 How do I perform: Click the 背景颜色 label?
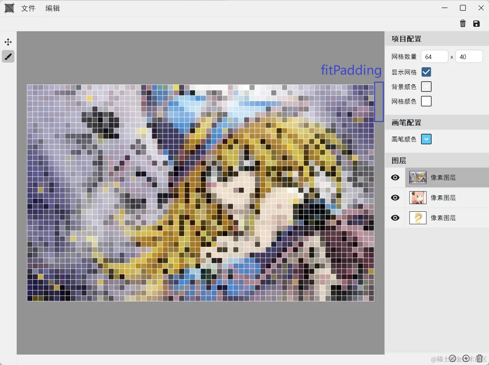(x=404, y=87)
